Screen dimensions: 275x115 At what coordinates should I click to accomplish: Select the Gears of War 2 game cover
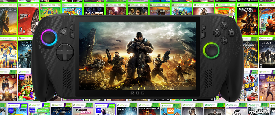point(248,19)
